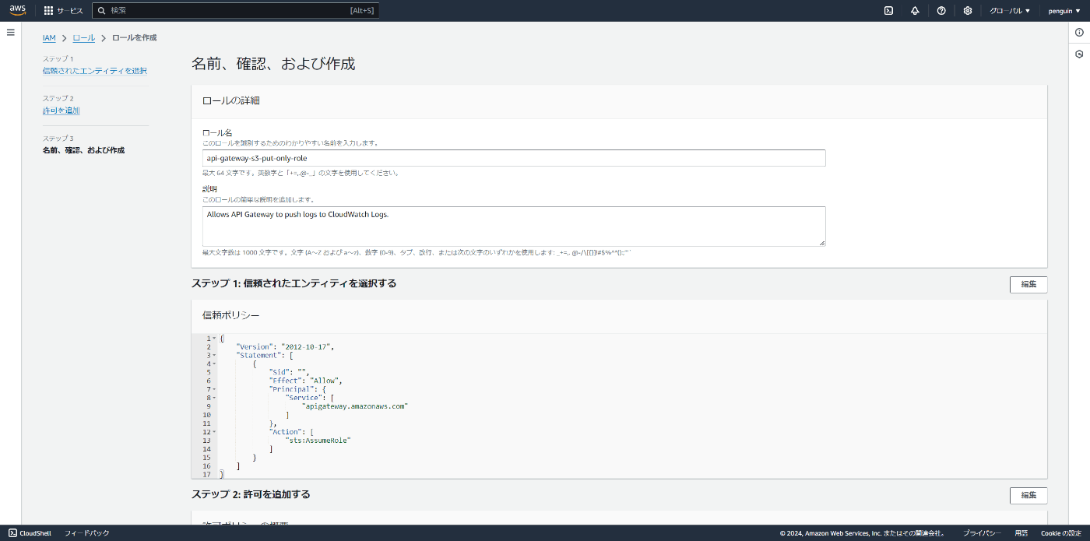
Task: Click the サービス menu label
Action: coord(69,11)
